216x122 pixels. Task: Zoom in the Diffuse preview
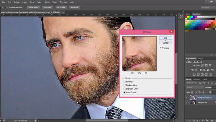(146, 73)
